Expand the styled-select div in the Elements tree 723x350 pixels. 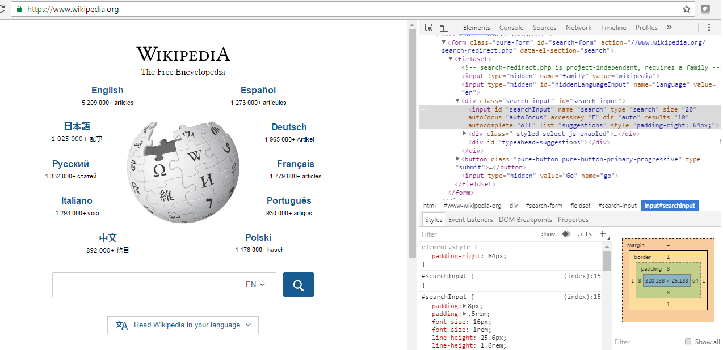(x=464, y=134)
